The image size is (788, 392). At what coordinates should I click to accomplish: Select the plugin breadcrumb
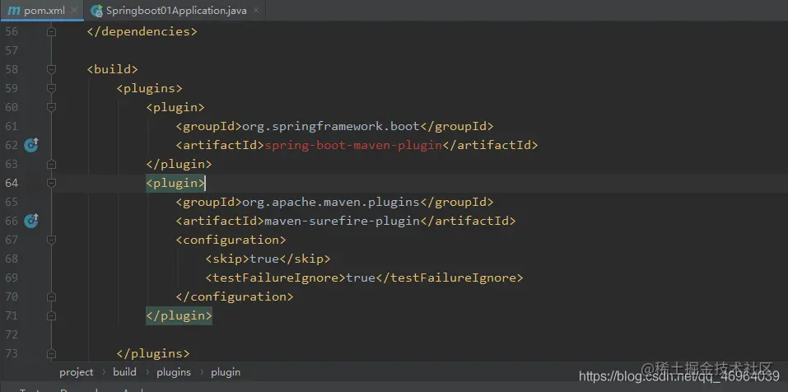(x=226, y=372)
